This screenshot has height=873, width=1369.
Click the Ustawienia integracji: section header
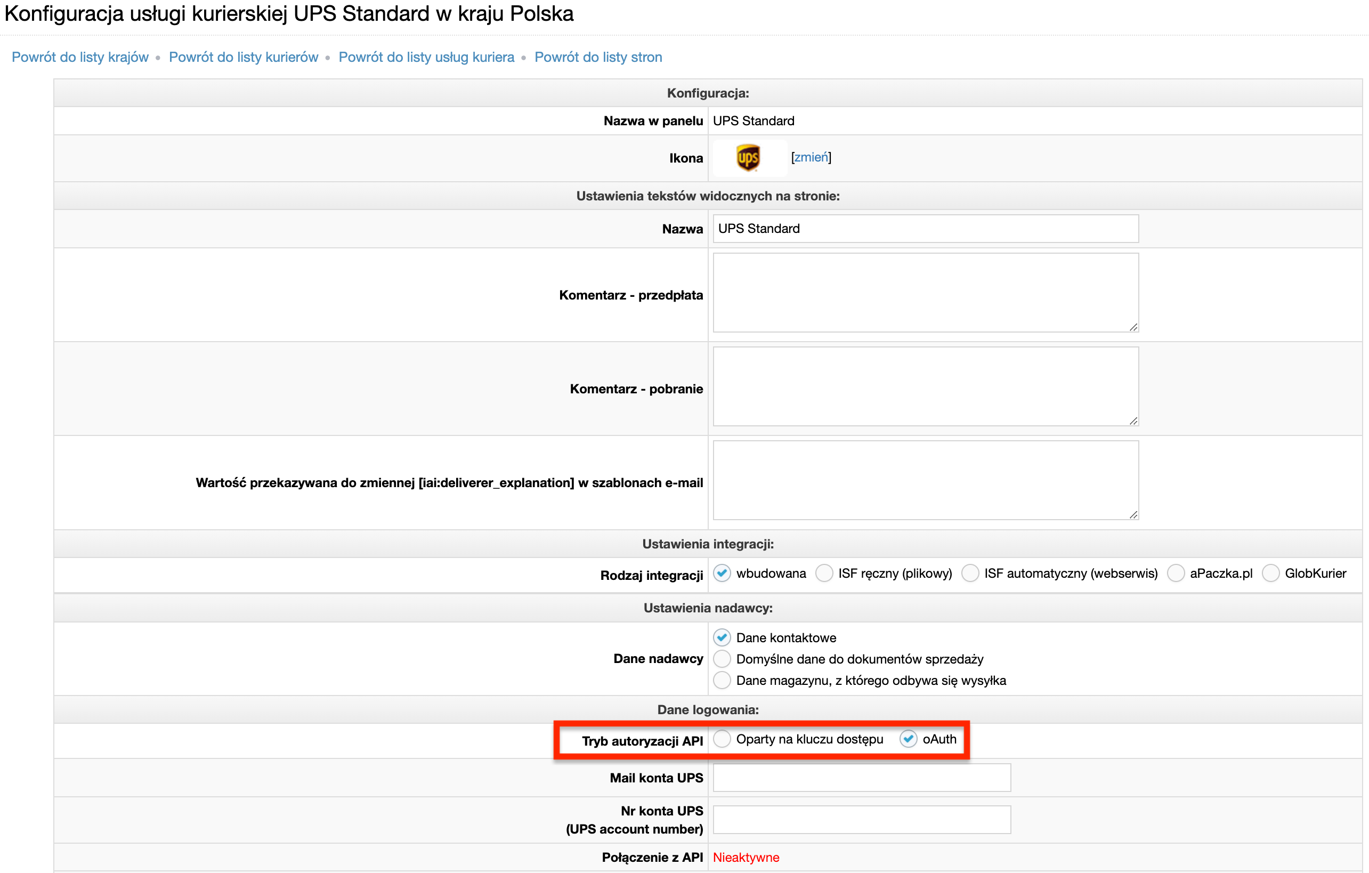click(708, 544)
